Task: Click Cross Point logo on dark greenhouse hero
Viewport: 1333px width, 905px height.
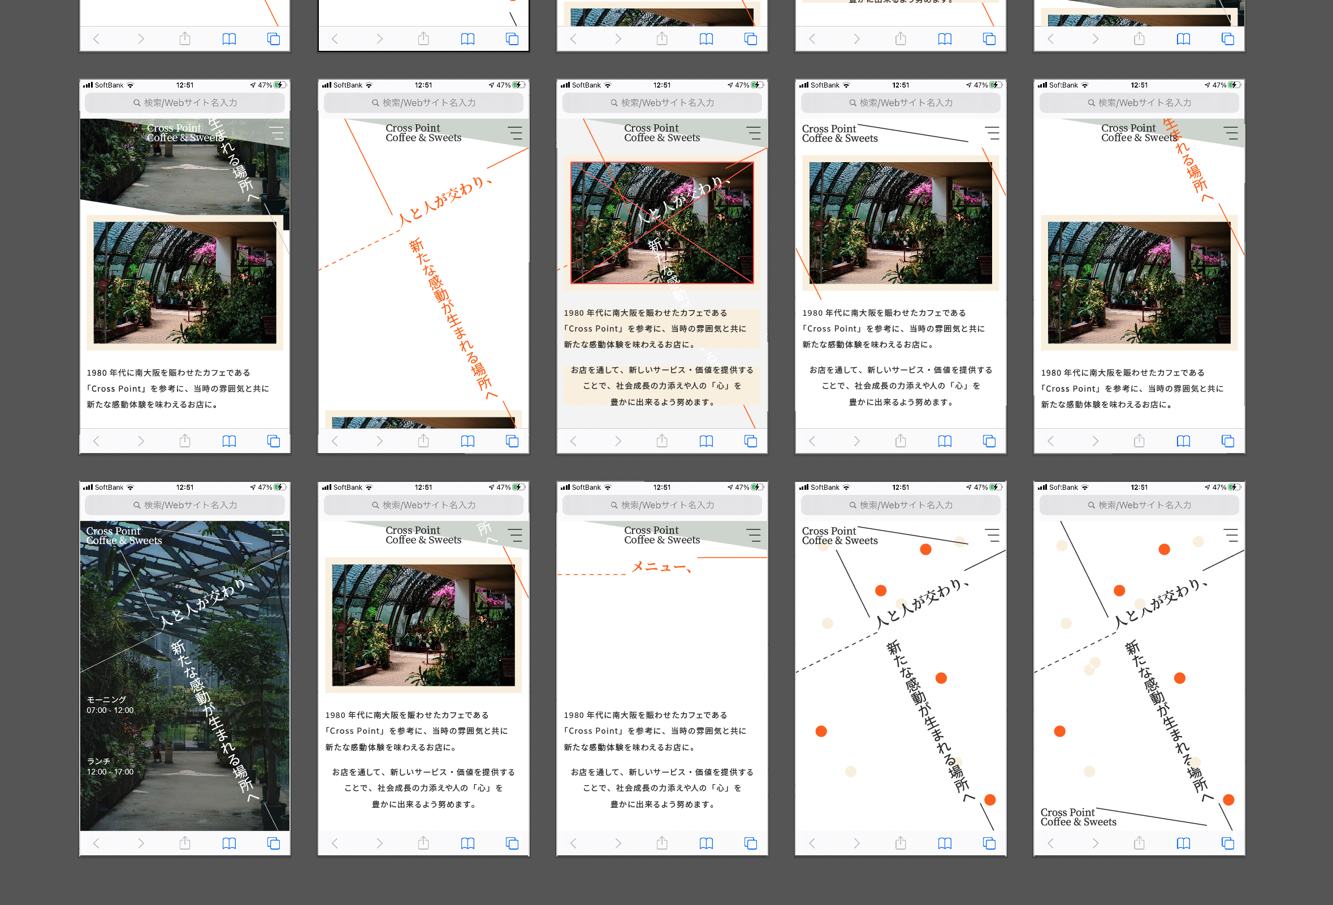Action: pyautogui.click(x=124, y=536)
